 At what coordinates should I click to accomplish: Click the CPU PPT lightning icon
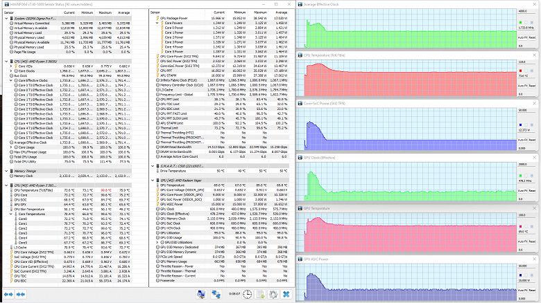point(157,71)
